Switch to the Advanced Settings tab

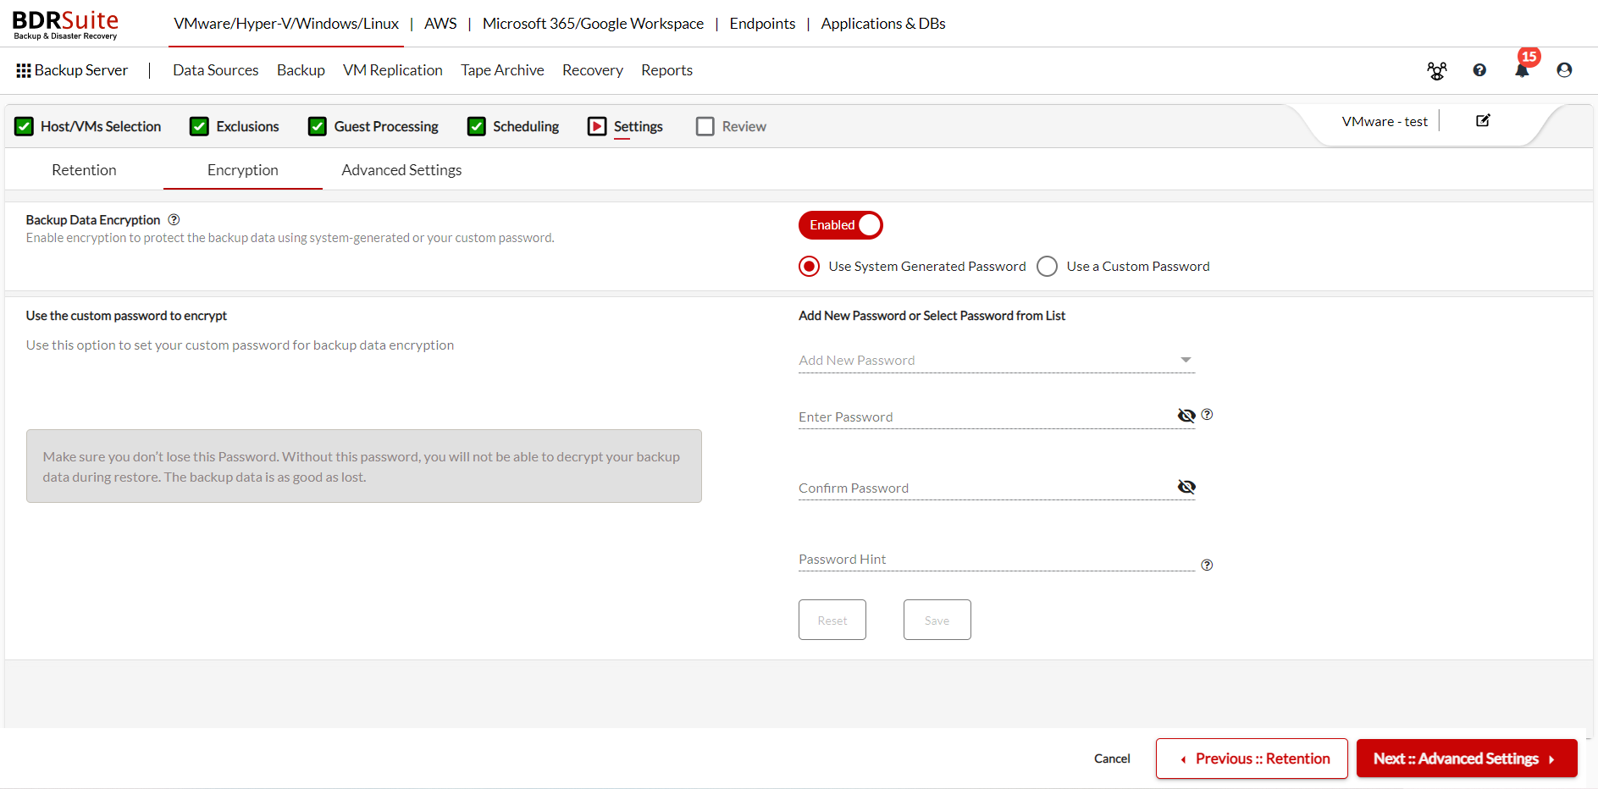pyautogui.click(x=401, y=170)
